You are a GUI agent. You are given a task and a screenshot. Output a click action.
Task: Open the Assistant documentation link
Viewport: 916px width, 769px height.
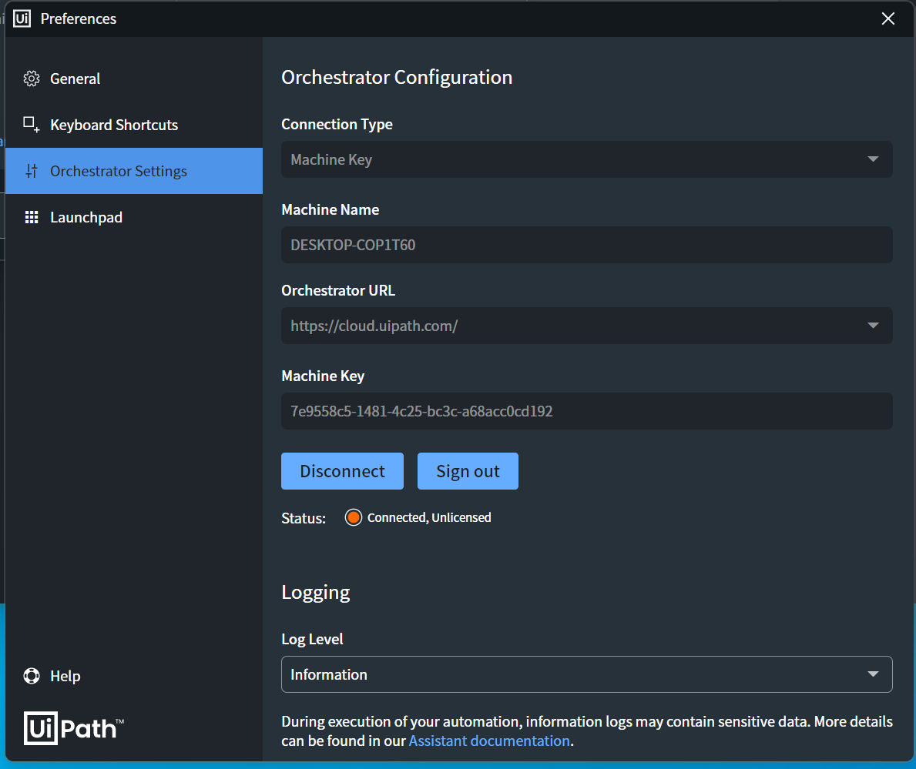(489, 741)
